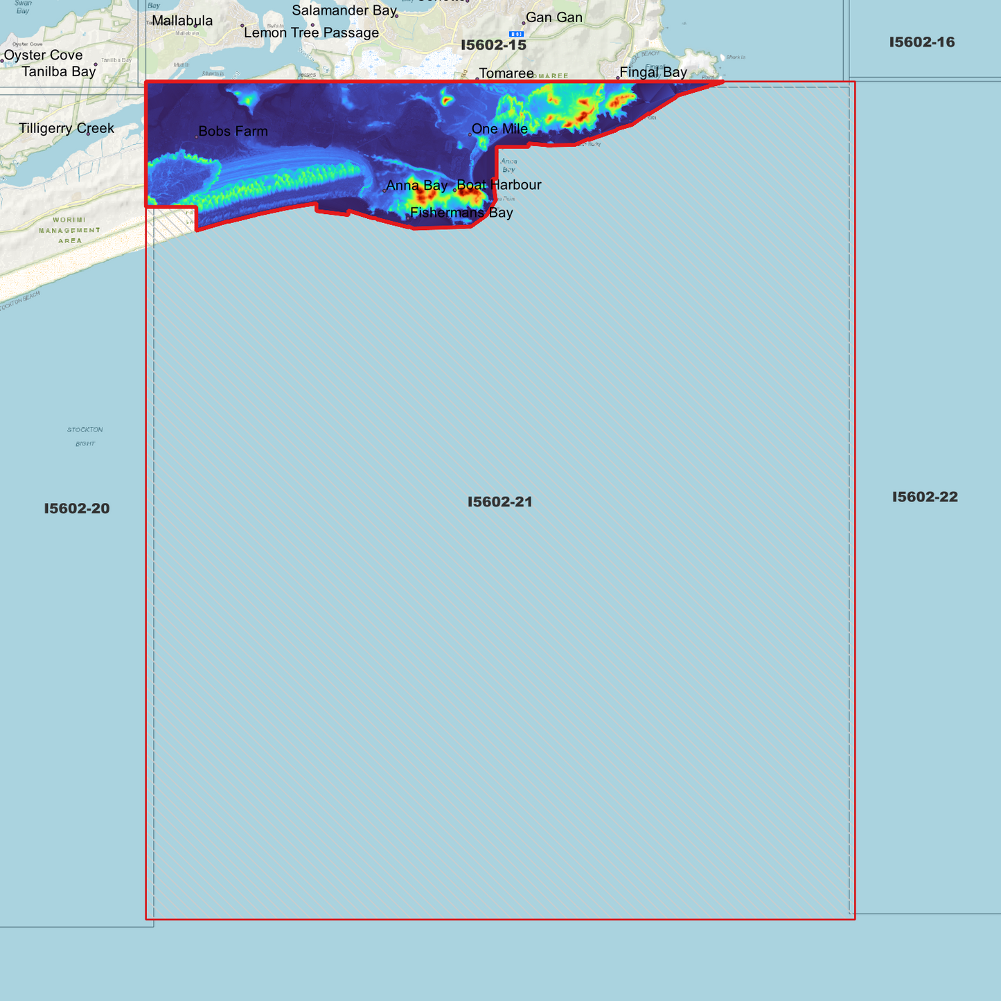
Task: Click the One Mile place label
Action: coord(501,129)
